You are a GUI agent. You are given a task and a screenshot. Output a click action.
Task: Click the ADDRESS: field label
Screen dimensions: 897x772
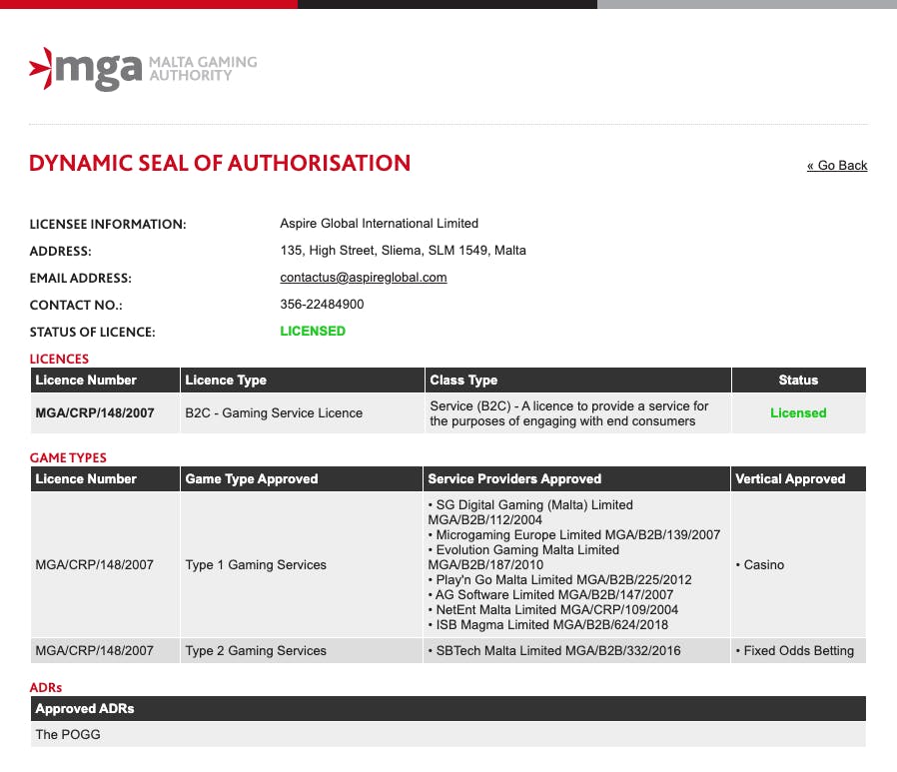click(x=60, y=251)
